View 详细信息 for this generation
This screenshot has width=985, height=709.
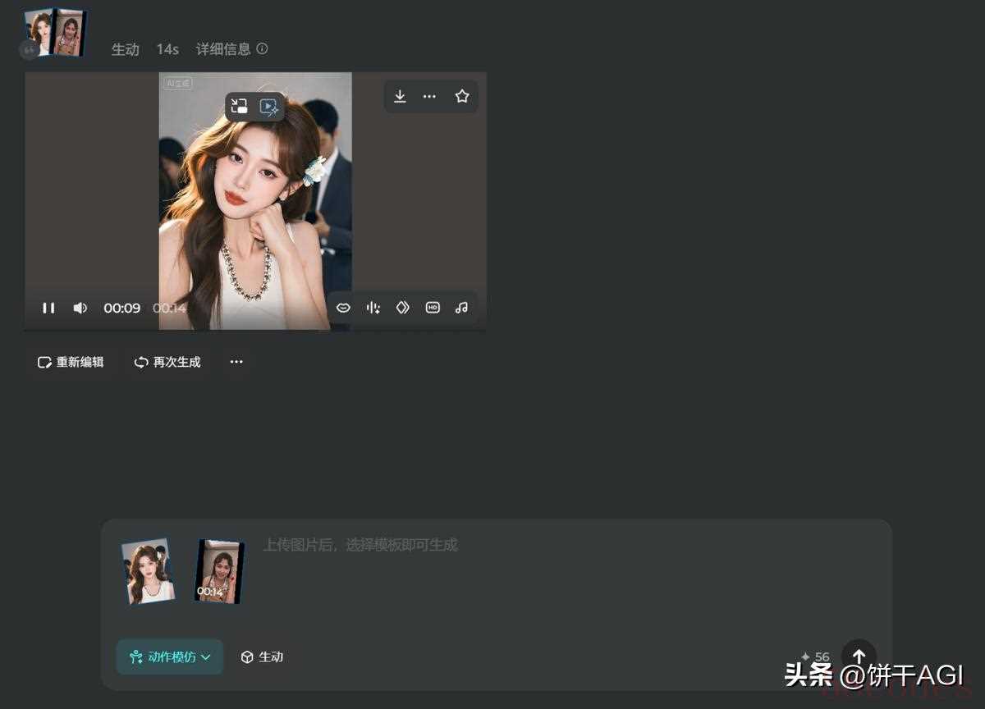[231, 49]
